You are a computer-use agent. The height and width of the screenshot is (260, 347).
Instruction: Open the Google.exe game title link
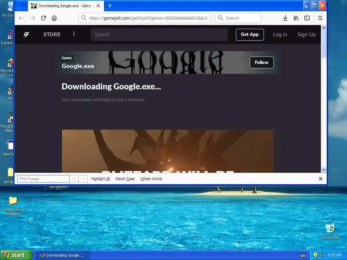coord(78,66)
